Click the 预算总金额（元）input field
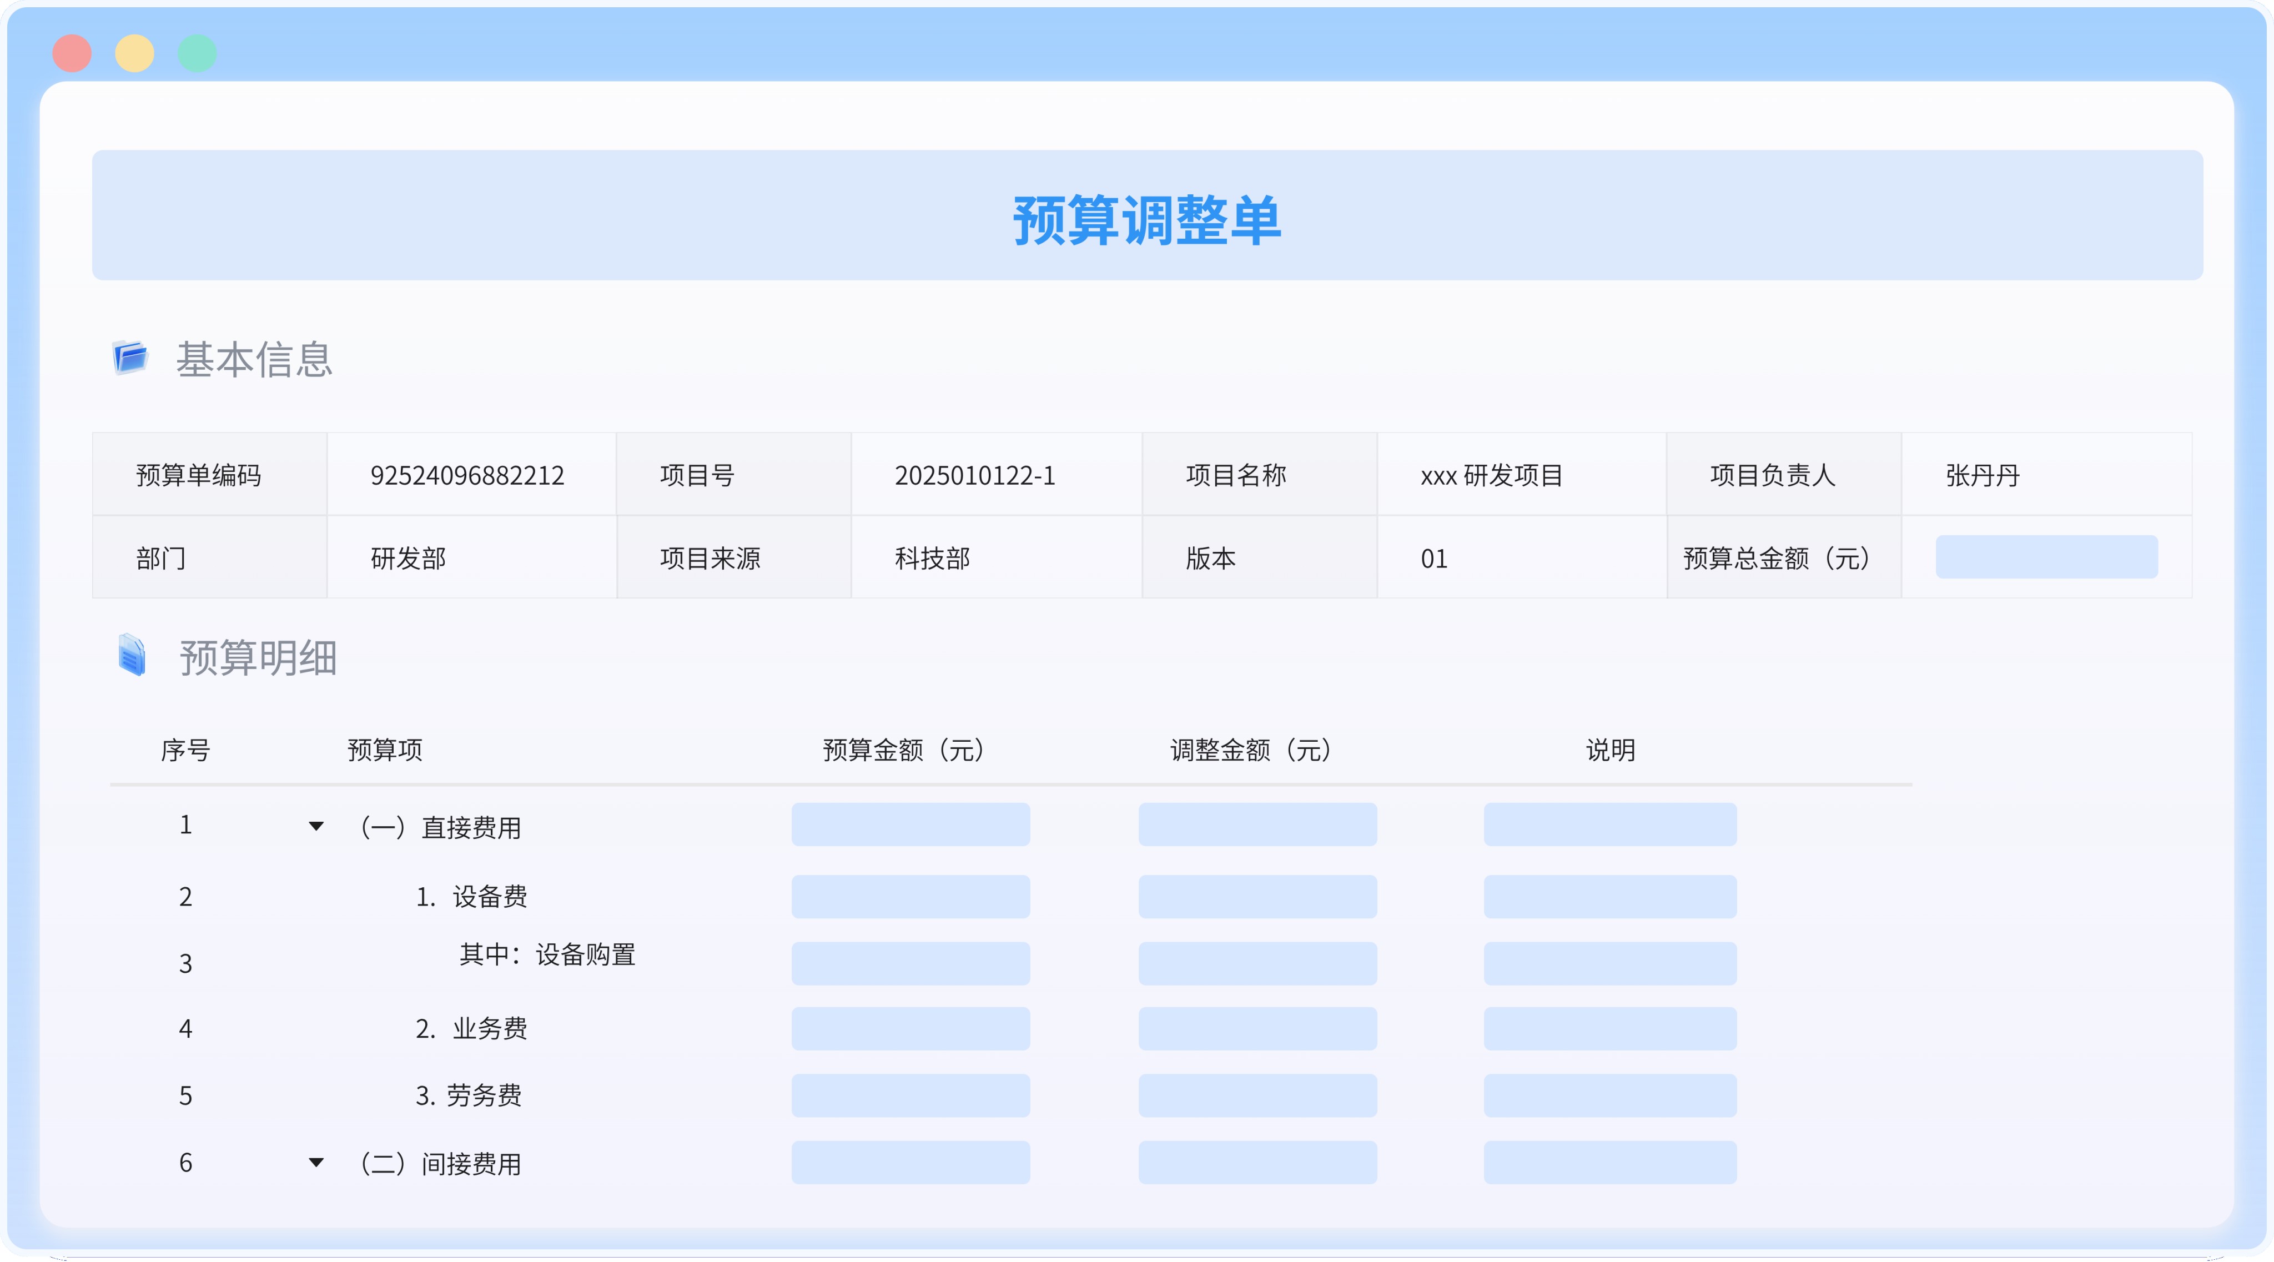The image size is (2274, 1262). [2046, 557]
